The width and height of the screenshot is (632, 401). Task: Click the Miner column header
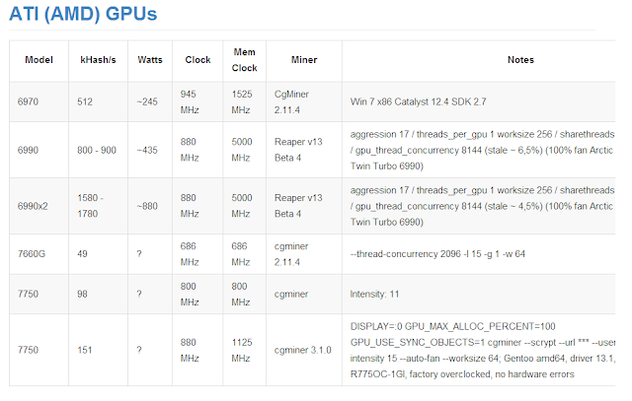tap(304, 60)
